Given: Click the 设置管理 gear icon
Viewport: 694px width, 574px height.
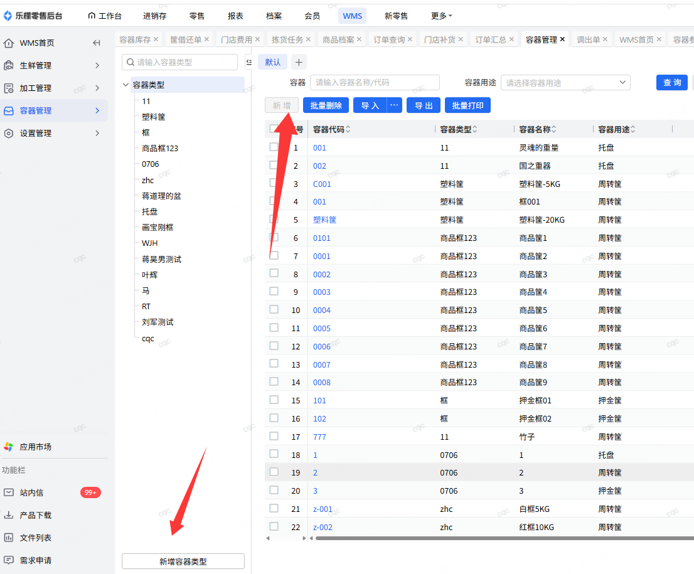Looking at the screenshot, I should (8, 133).
